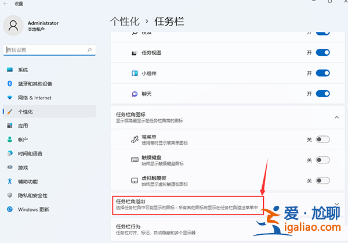Click the 任务栏 breadcrumb title
This screenshot has width=348, height=243.
point(169,22)
